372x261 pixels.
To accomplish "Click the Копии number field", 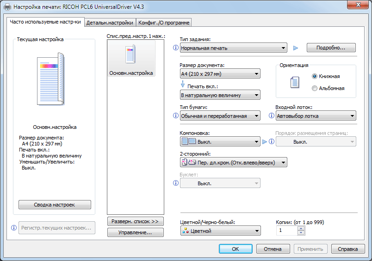I will 287,231.
